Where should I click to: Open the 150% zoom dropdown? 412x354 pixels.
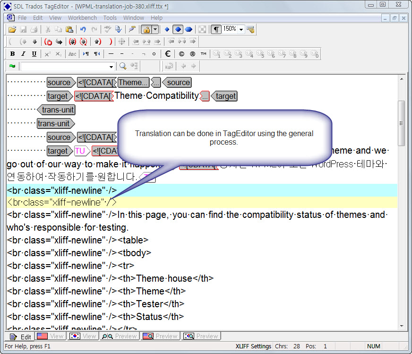241,29
